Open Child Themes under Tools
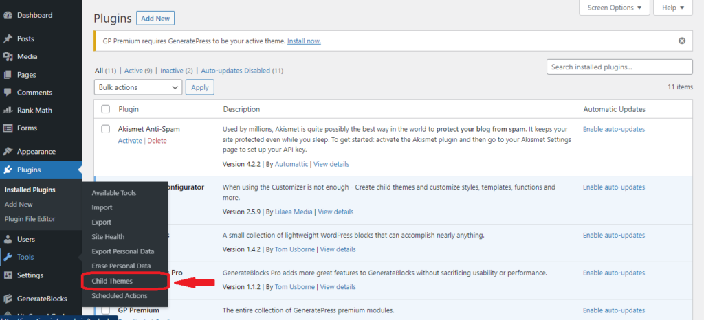Screen dimensions: 704x320 pyautogui.click(x=112, y=281)
